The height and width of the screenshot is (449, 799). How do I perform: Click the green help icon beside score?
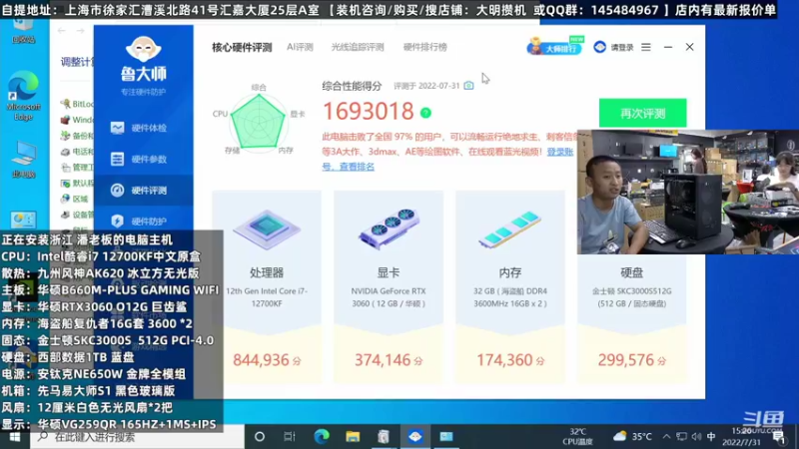coord(425,113)
